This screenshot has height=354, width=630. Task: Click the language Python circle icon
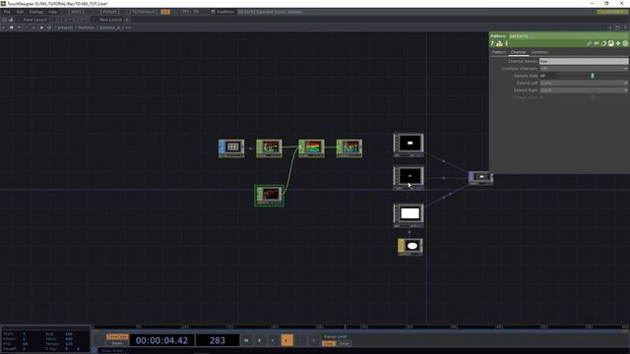click(610, 43)
